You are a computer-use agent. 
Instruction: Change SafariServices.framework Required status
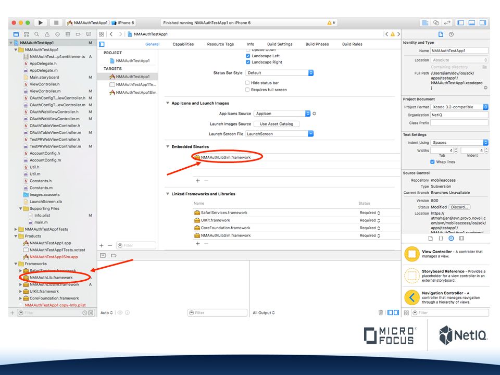(x=370, y=213)
